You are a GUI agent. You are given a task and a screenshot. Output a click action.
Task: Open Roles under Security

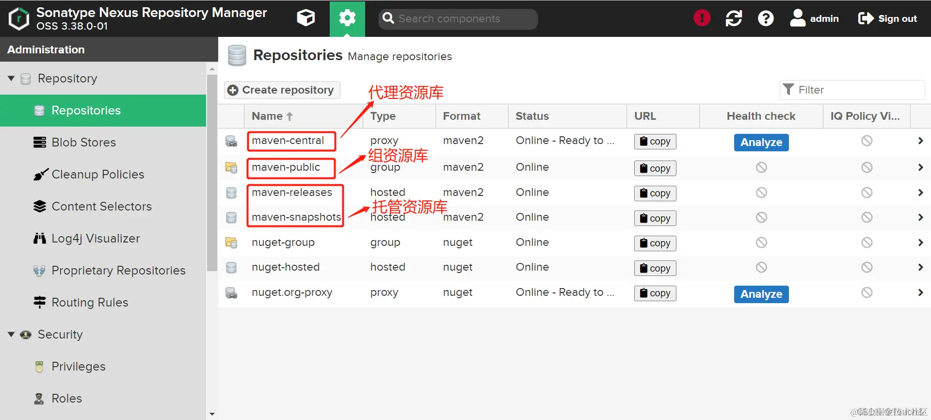click(103, 399)
